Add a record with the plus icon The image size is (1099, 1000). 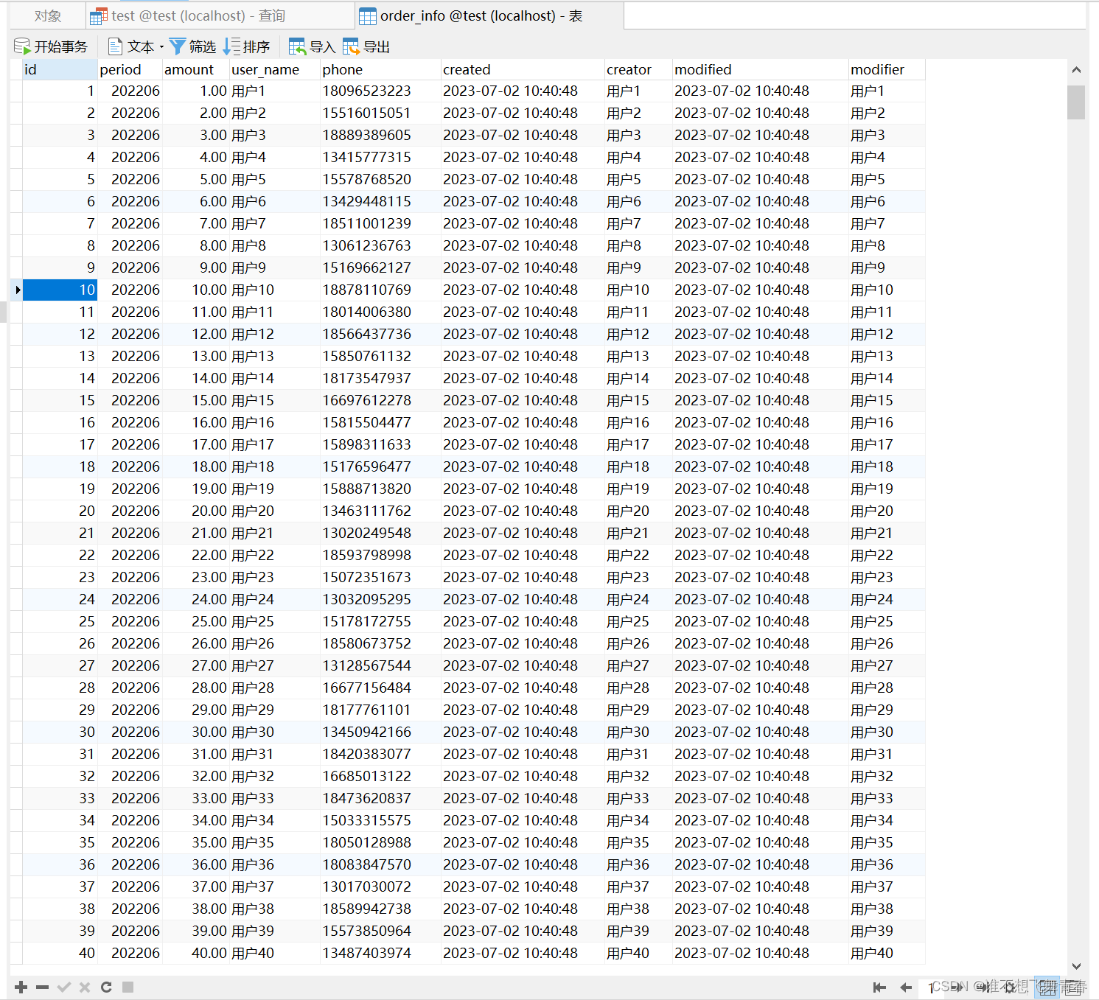pyautogui.click(x=21, y=987)
